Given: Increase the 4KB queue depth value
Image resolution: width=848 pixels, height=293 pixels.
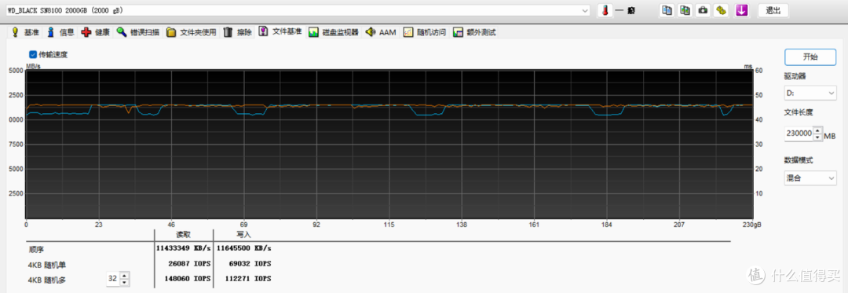Looking at the screenshot, I should pos(125,277).
